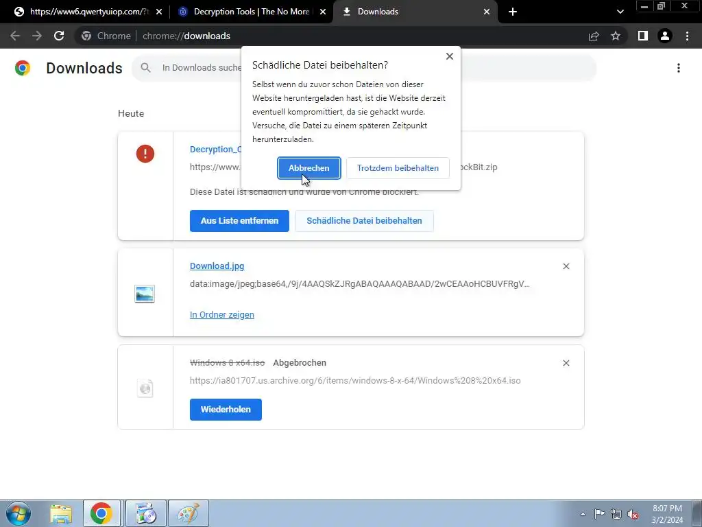Go back in browser history
Viewport: 702px width, 527px height.
click(x=15, y=36)
